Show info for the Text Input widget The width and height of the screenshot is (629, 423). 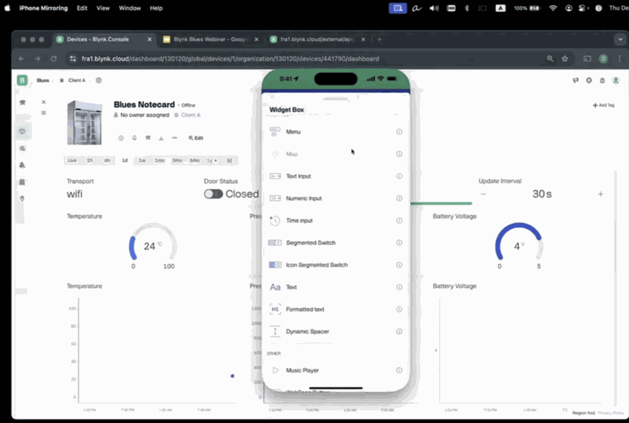pyautogui.click(x=399, y=176)
